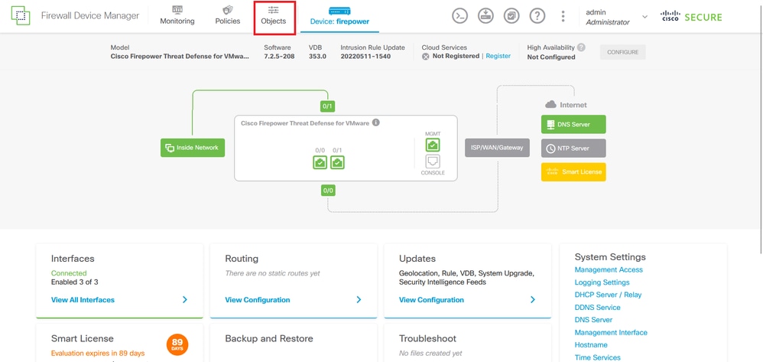This screenshot has width=763, height=362.
Task: Click 'Evaluation expires in 89 days' text
Action: tap(98, 354)
